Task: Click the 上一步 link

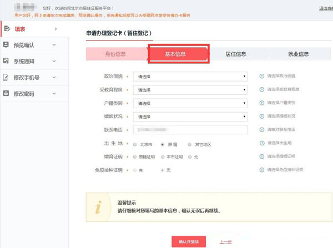Action: (225, 241)
